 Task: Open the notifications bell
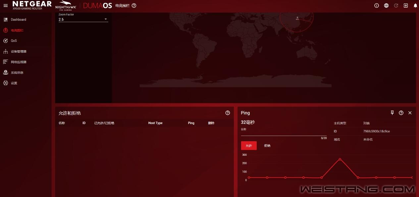(x=415, y=6)
